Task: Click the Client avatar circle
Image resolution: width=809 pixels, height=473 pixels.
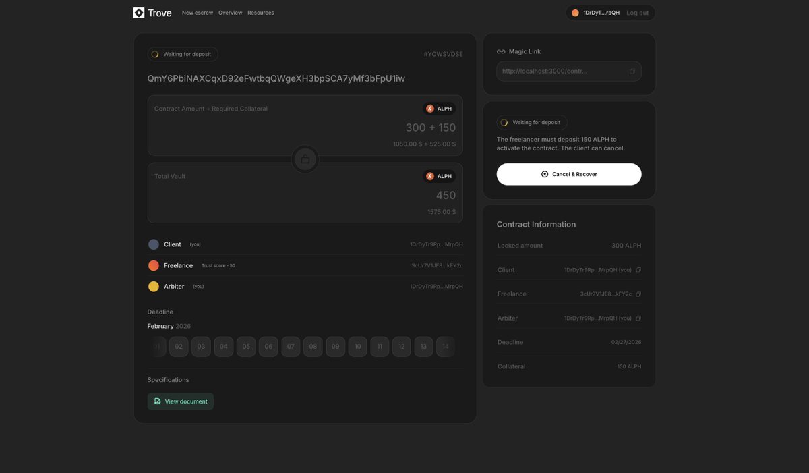Action: click(154, 244)
